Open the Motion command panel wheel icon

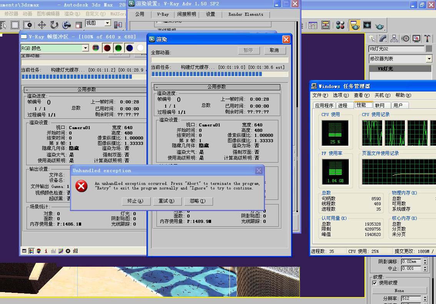click(405, 38)
